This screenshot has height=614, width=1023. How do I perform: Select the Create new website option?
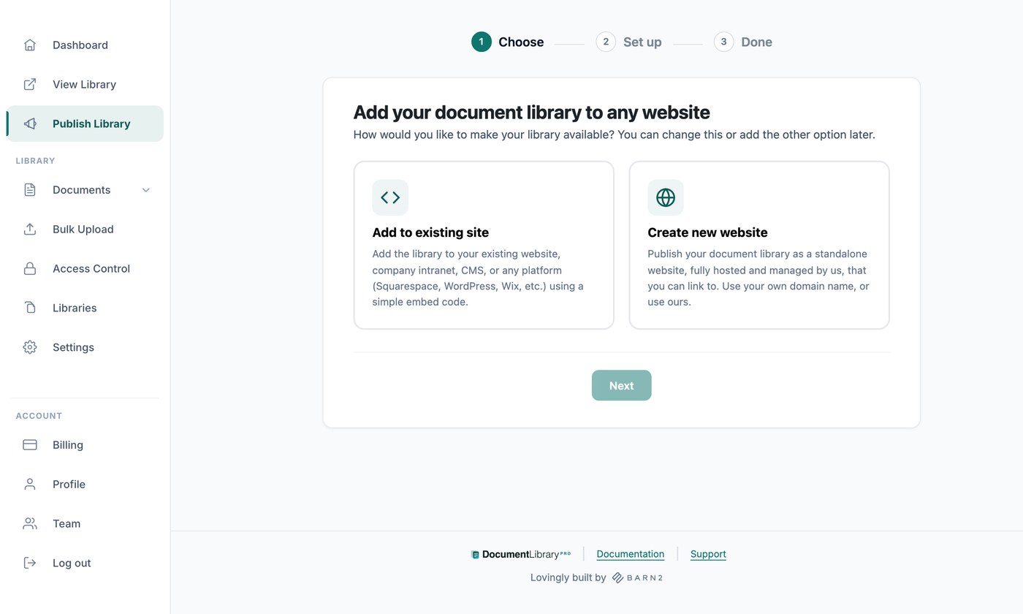coord(759,246)
